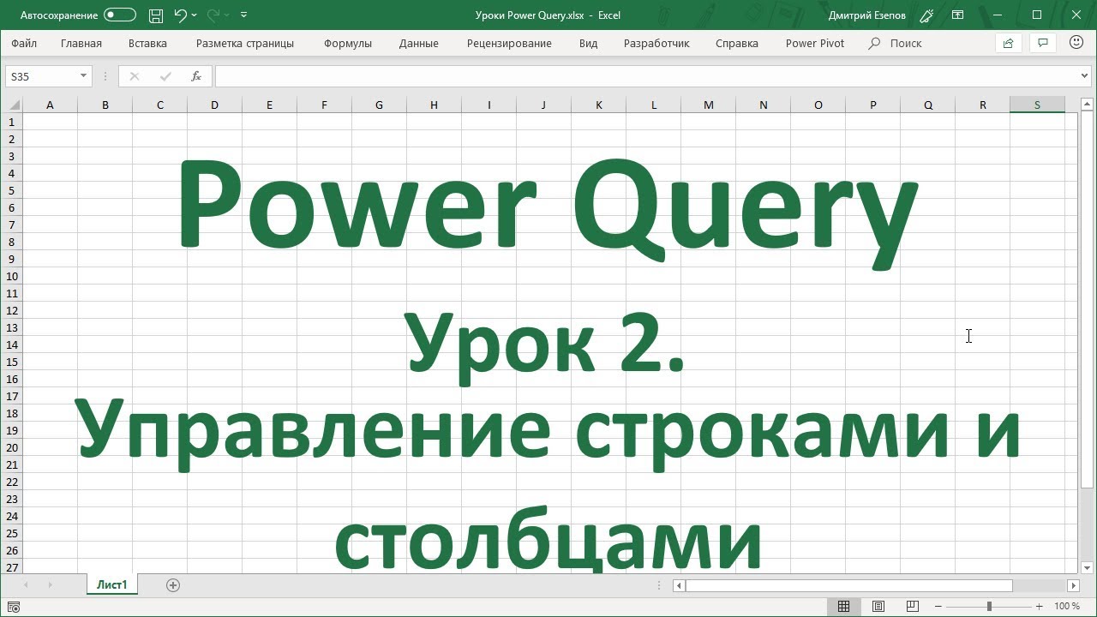Select column K header
The height and width of the screenshot is (617, 1097).
598,105
